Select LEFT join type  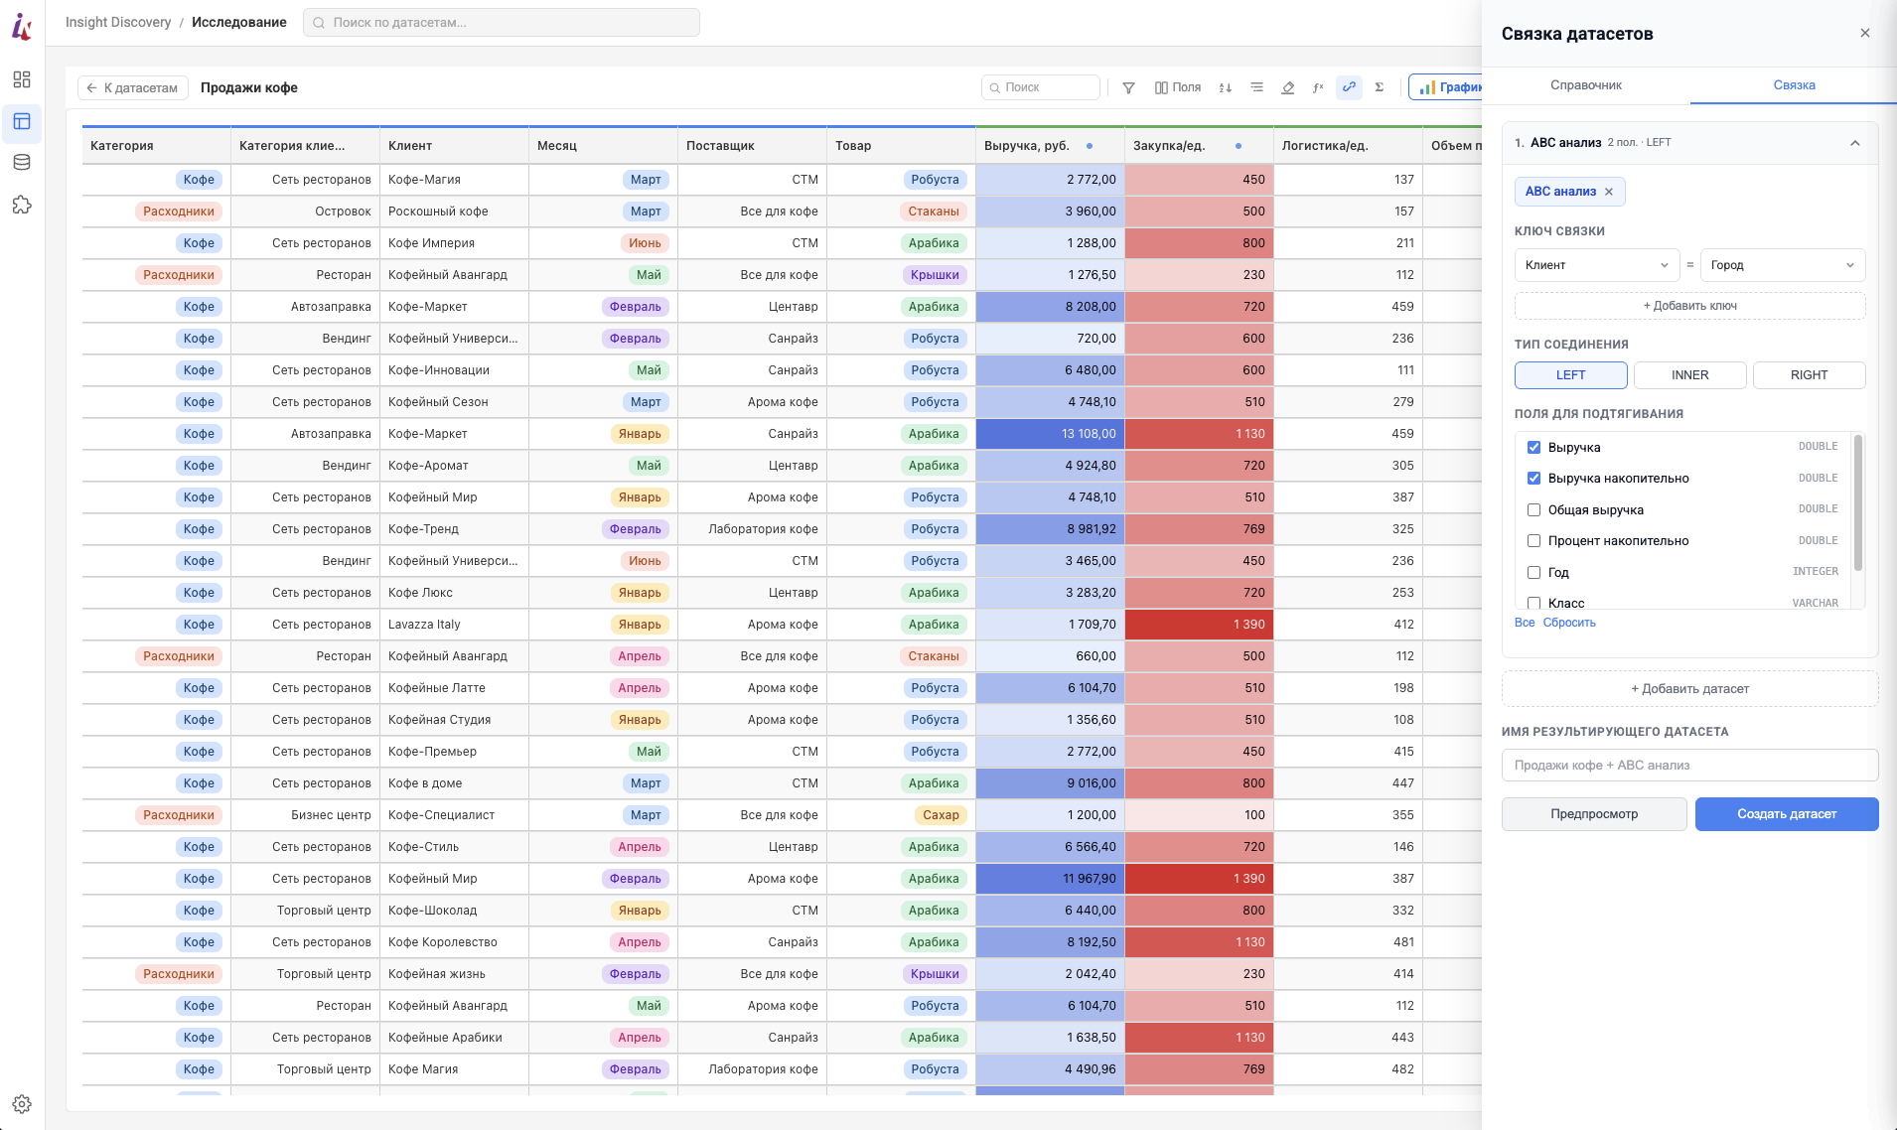(x=1570, y=375)
